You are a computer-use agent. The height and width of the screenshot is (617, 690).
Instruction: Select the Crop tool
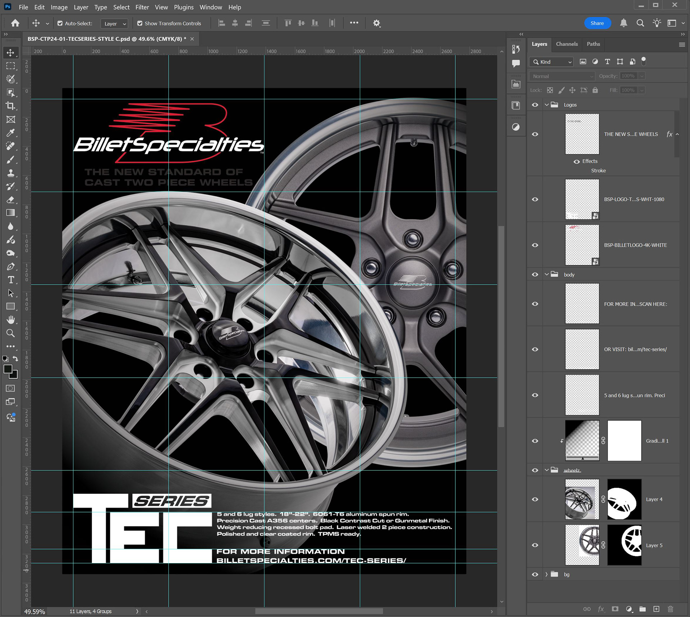click(10, 106)
